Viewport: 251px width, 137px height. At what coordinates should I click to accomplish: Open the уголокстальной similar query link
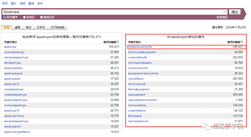pyautogui.click(x=138, y=68)
